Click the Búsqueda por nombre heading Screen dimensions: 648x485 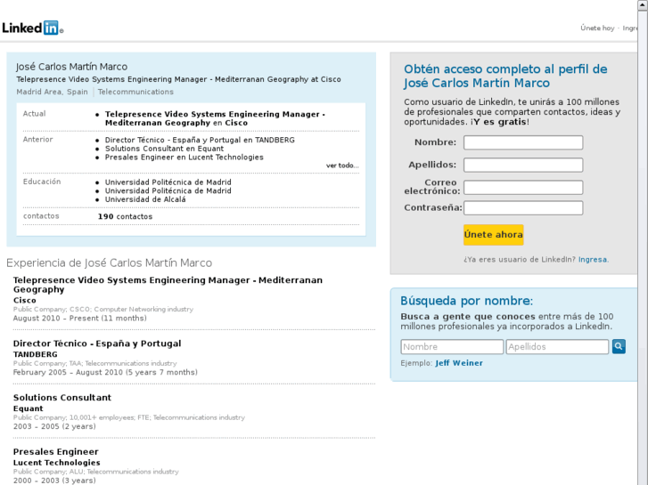tap(466, 301)
